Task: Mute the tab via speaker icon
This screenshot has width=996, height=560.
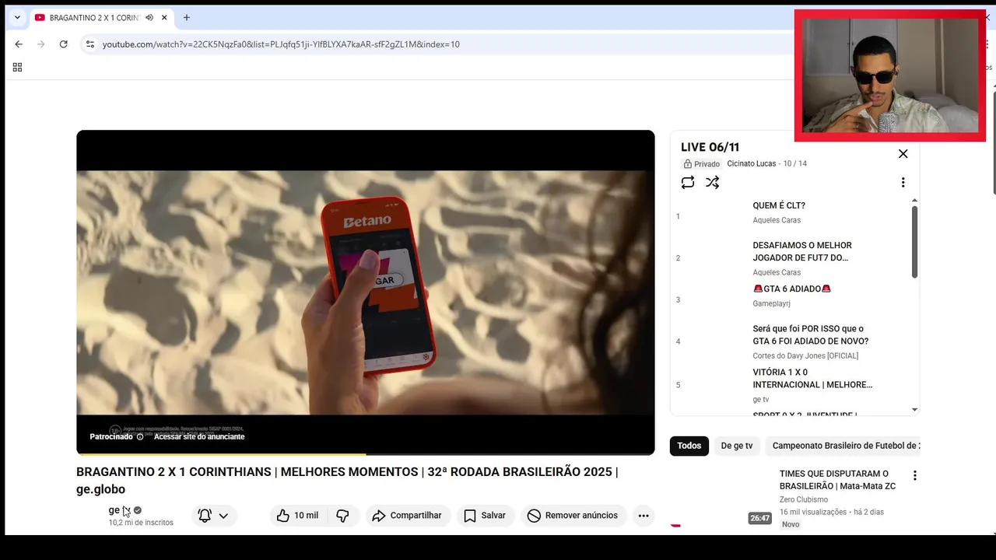Action: [149, 17]
